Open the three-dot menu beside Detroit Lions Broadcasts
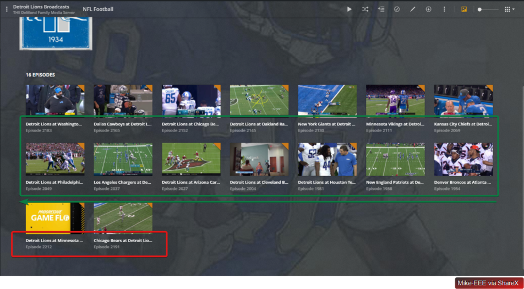Viewport: 524px width, 289px height. [x=7, y=9]
